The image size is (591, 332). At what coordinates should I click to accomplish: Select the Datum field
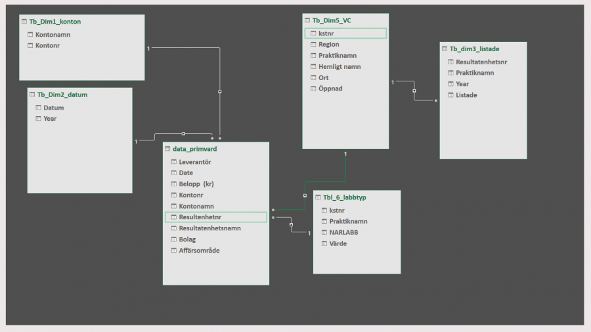pyautogui.click(x=54, y=108)
